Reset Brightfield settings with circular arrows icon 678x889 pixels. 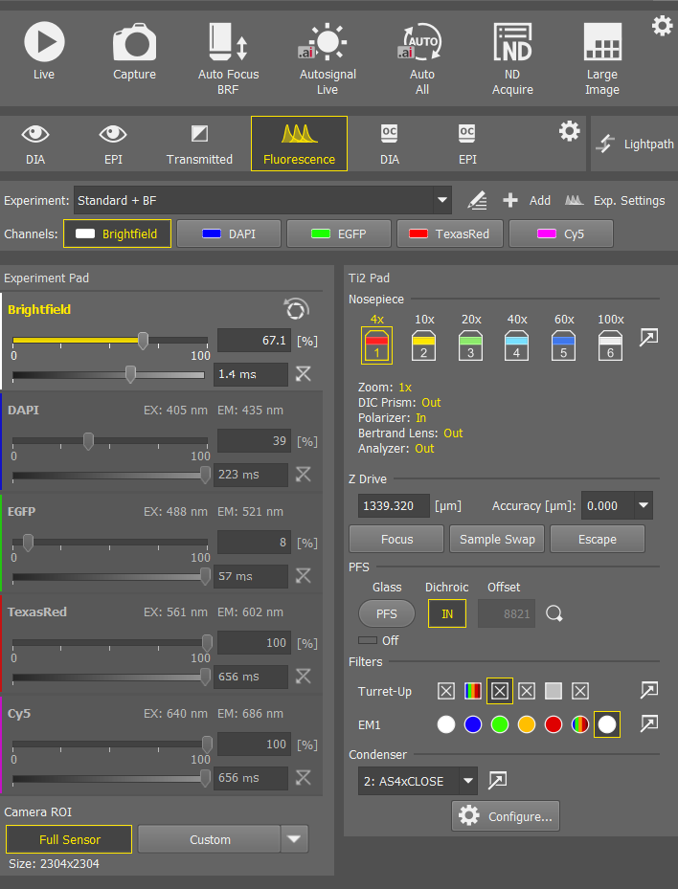(x=297, y=309)
